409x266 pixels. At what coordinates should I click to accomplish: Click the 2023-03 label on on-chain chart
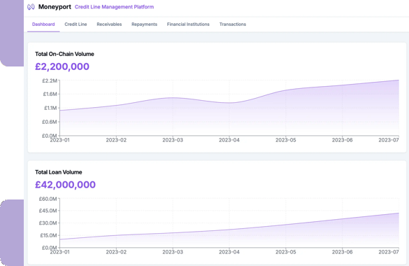(173, 140)
